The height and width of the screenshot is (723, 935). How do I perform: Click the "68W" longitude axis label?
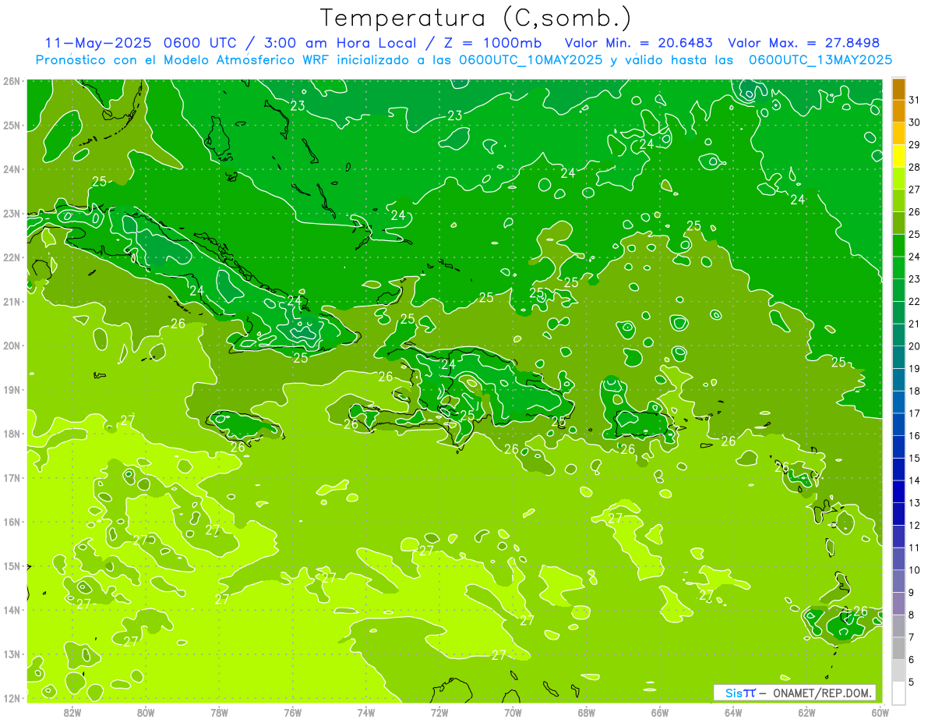(587, 712)
